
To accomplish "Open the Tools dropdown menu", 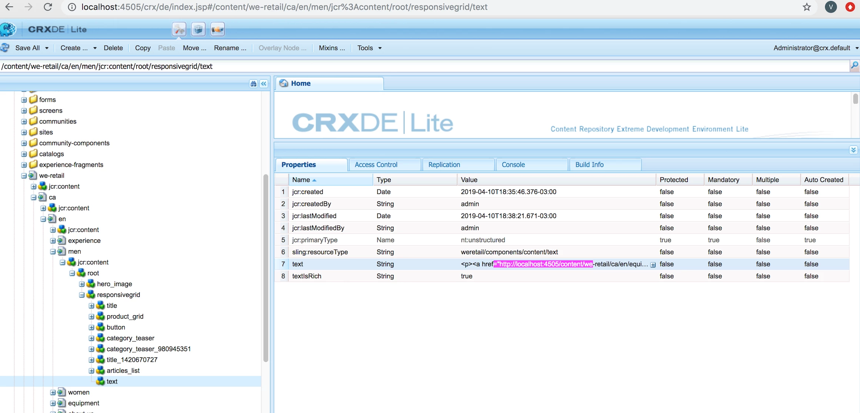I will point(369,48).
